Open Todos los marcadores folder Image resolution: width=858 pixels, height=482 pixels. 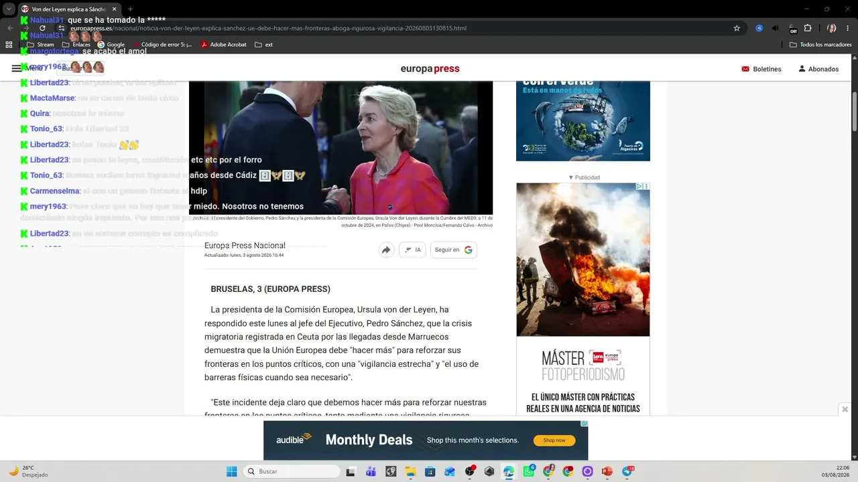[x=820, y=45]
